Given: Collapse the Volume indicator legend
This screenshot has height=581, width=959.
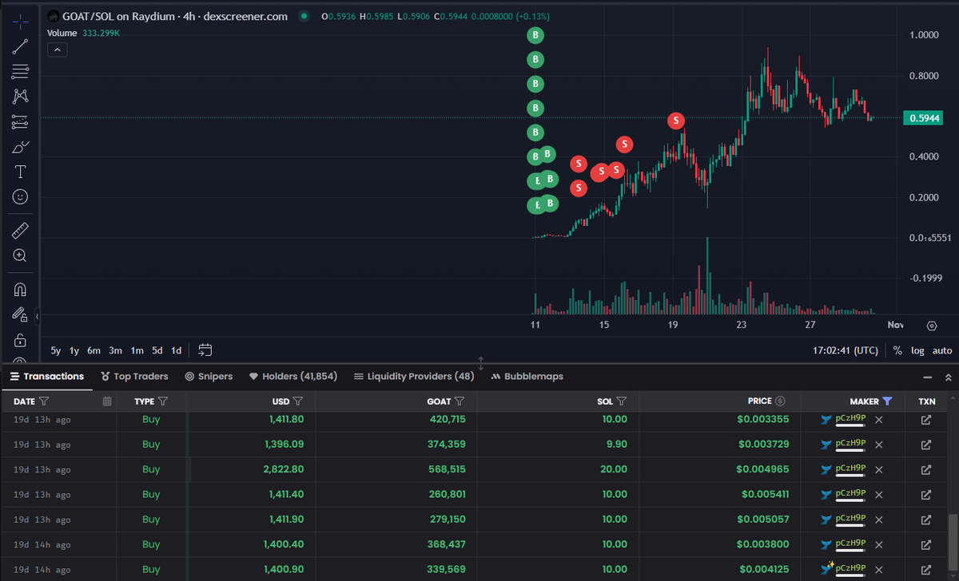Looking at the screenshot, I should [x=58, y=49].
